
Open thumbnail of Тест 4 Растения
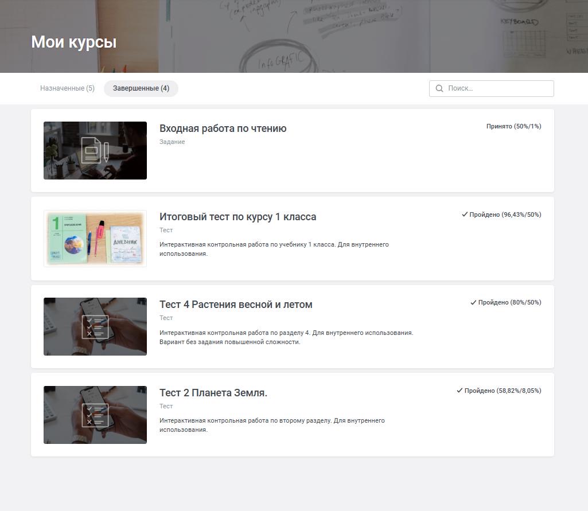pos(95,326)
